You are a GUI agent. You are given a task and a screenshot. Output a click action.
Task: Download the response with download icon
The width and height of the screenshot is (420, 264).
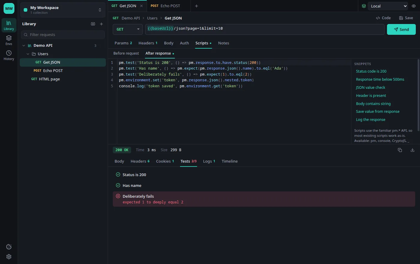pyautogui.click(x=412, y=150)
